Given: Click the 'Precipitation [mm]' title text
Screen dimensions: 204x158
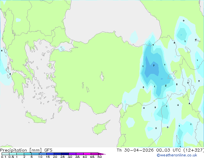Looking at the screenshot, I should point(21,150).
